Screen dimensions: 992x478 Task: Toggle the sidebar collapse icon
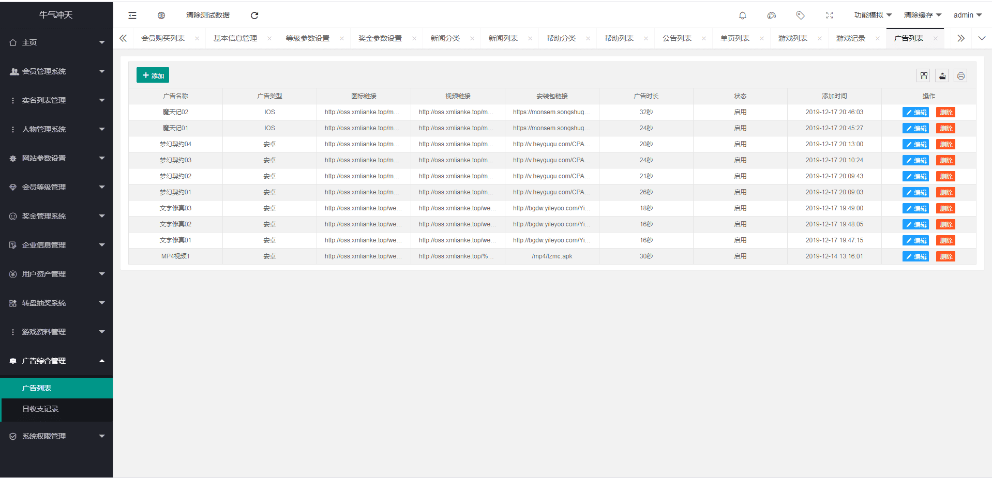pos(132,16)
